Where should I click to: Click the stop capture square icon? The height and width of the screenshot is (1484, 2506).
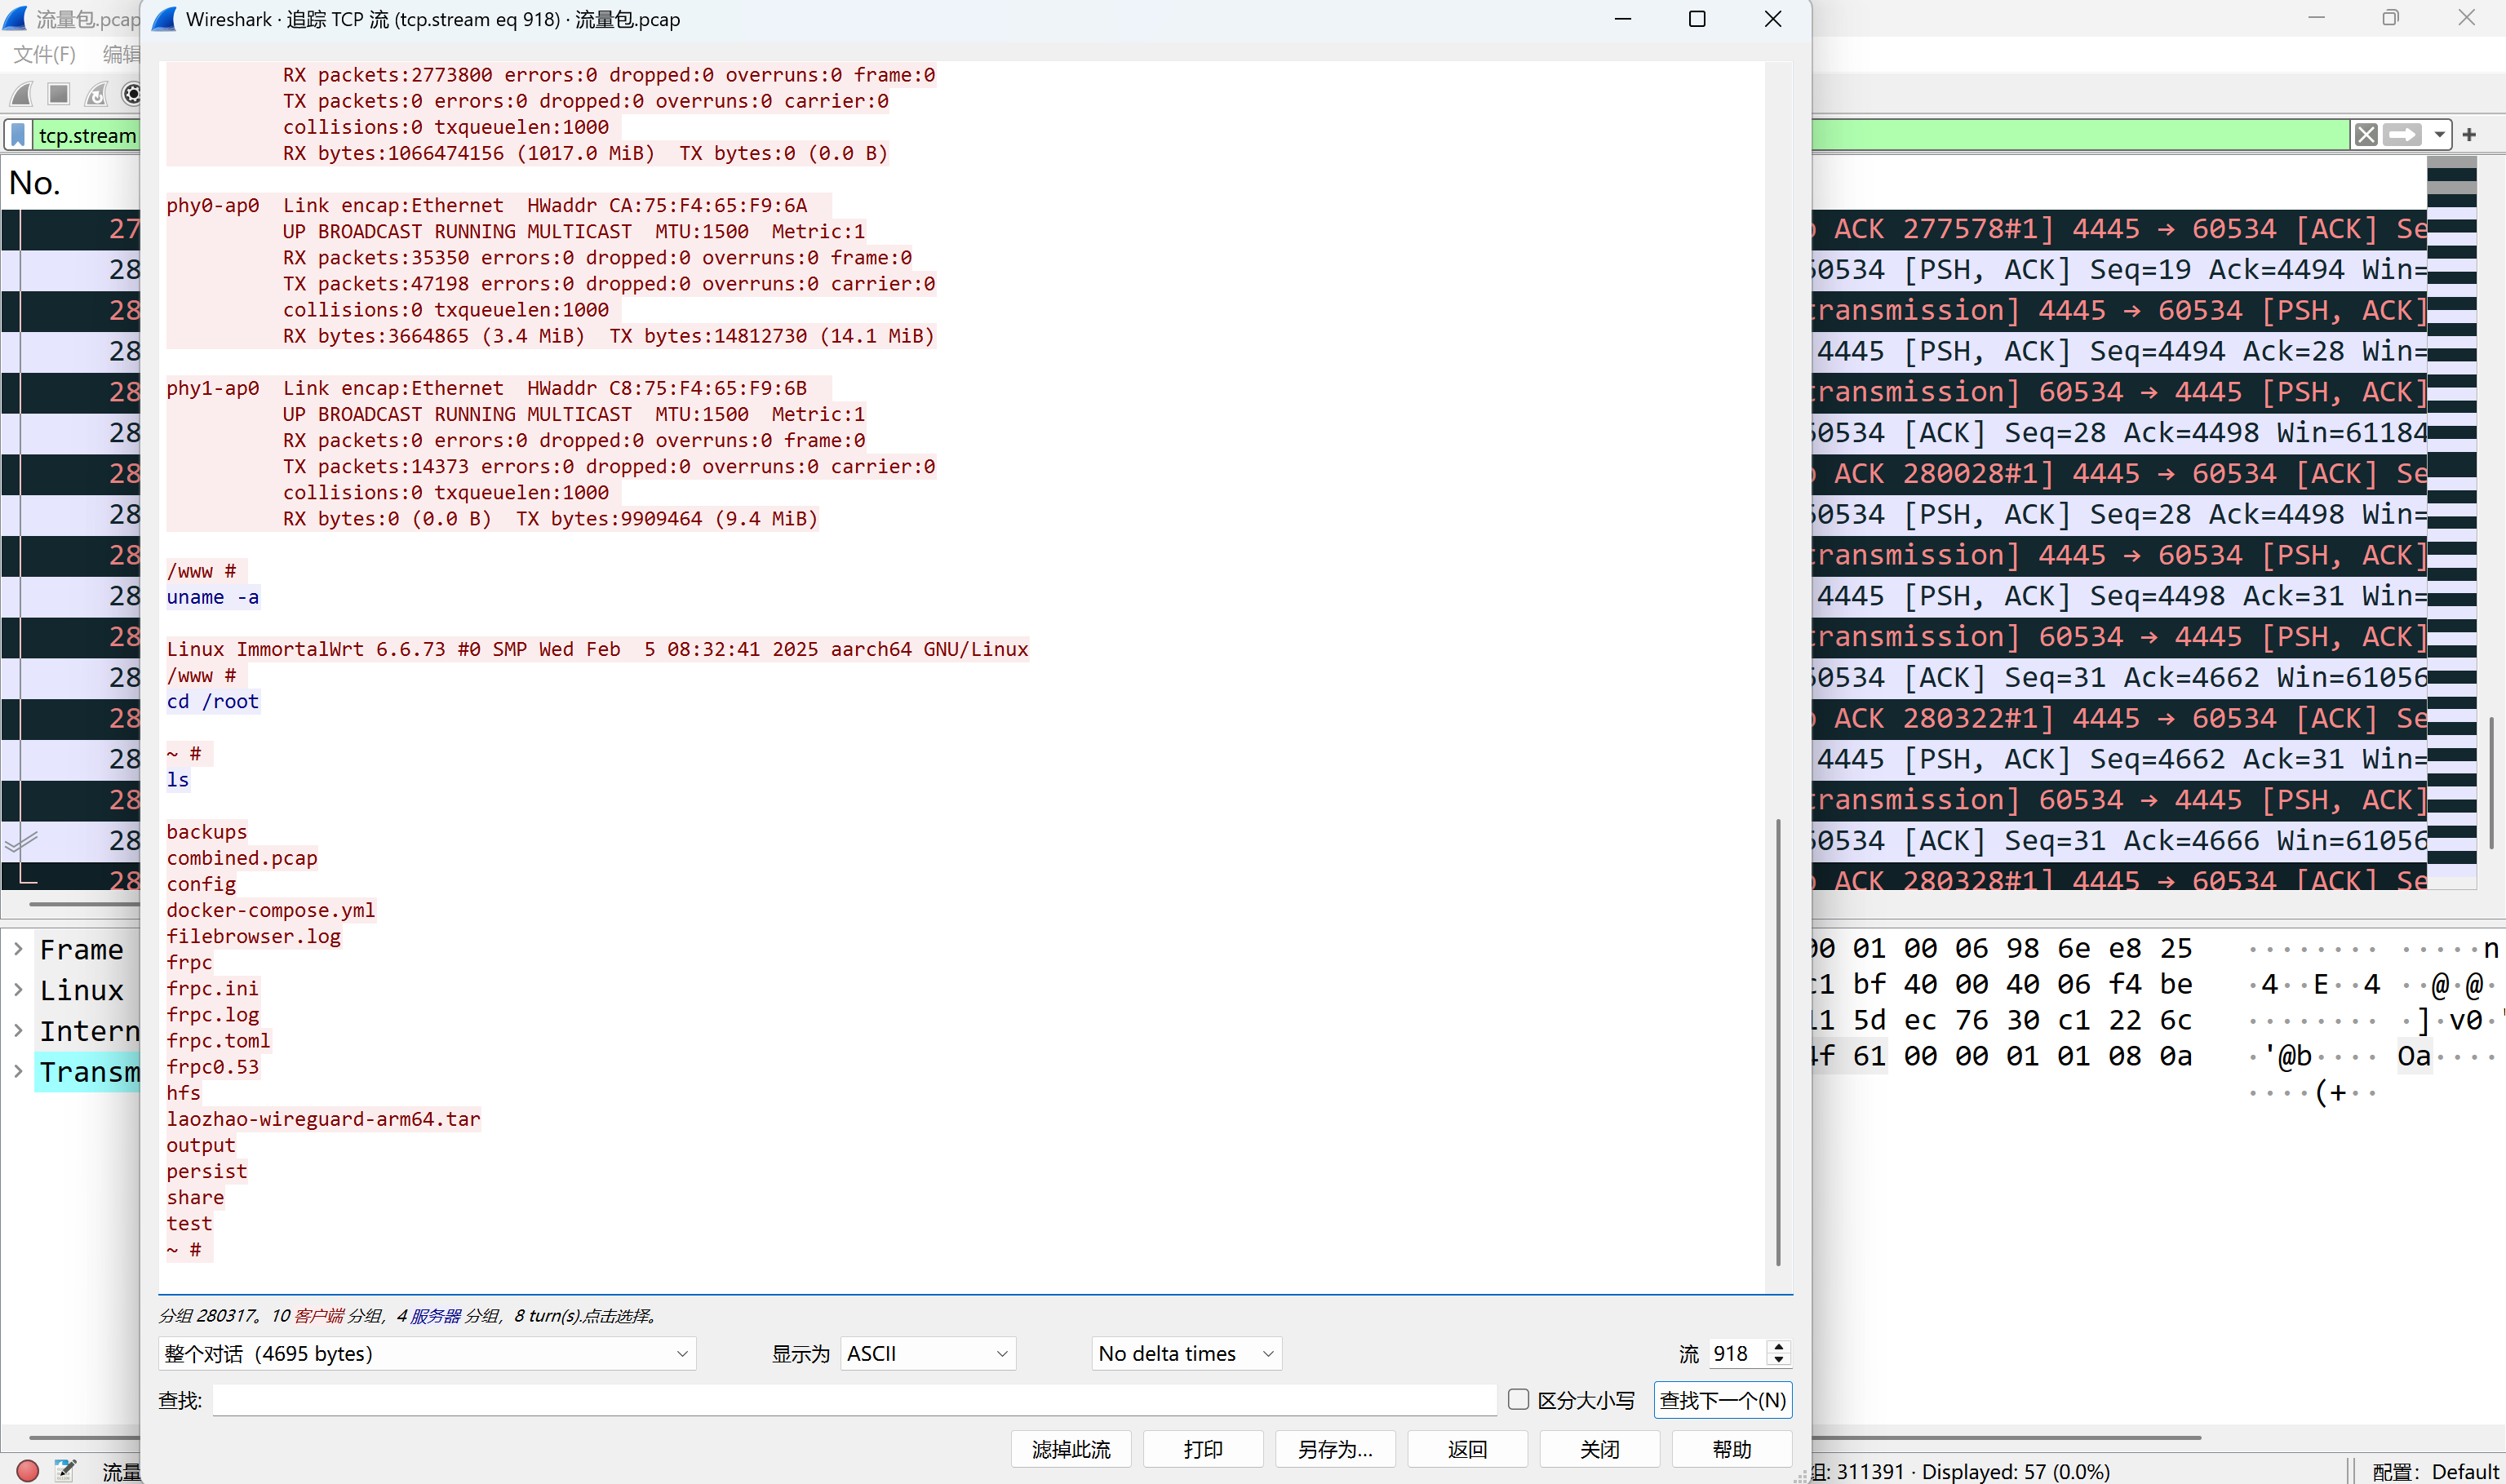click(x=59, y=94)
